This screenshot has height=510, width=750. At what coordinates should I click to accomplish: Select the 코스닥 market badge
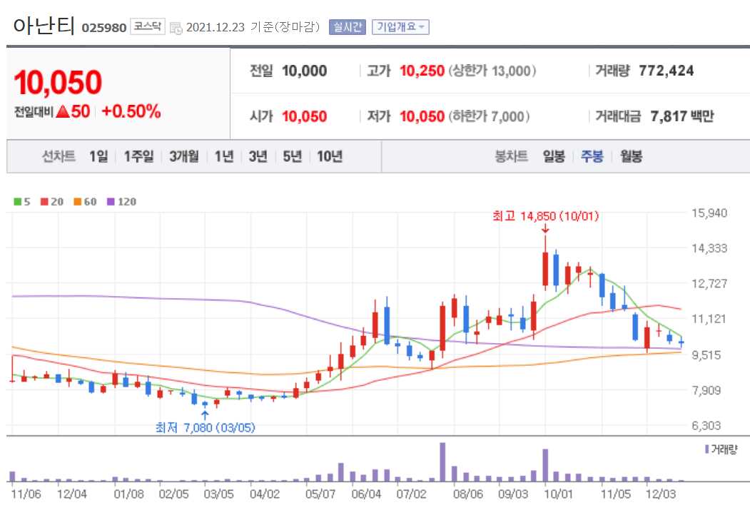click(147, 25)
